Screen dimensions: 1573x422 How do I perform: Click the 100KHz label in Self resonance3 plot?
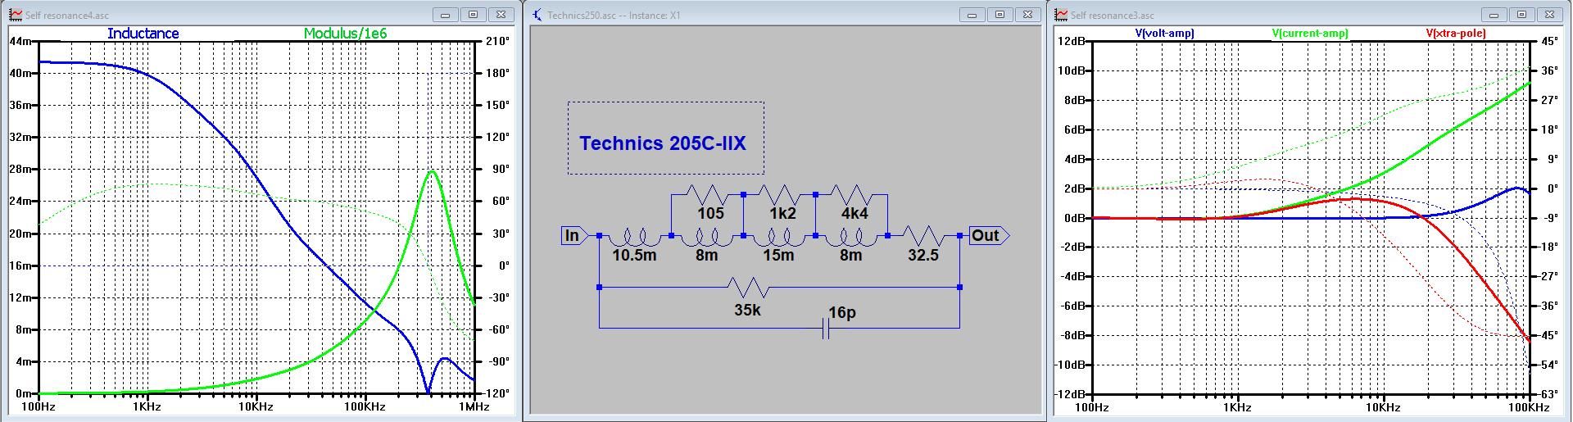[1529, 407]
